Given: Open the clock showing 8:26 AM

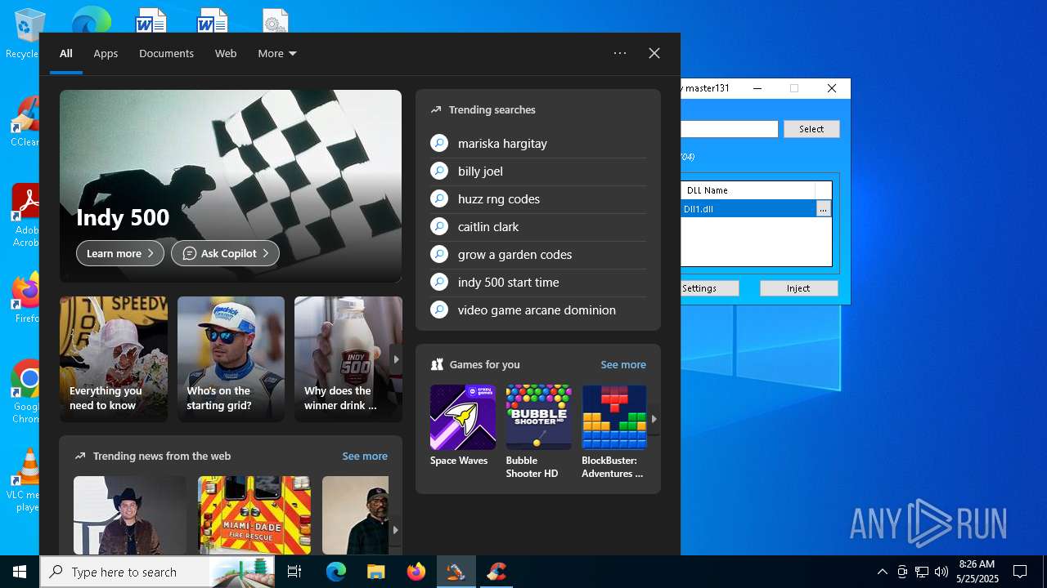Looking at the screenshot, I should click(977, 572).
